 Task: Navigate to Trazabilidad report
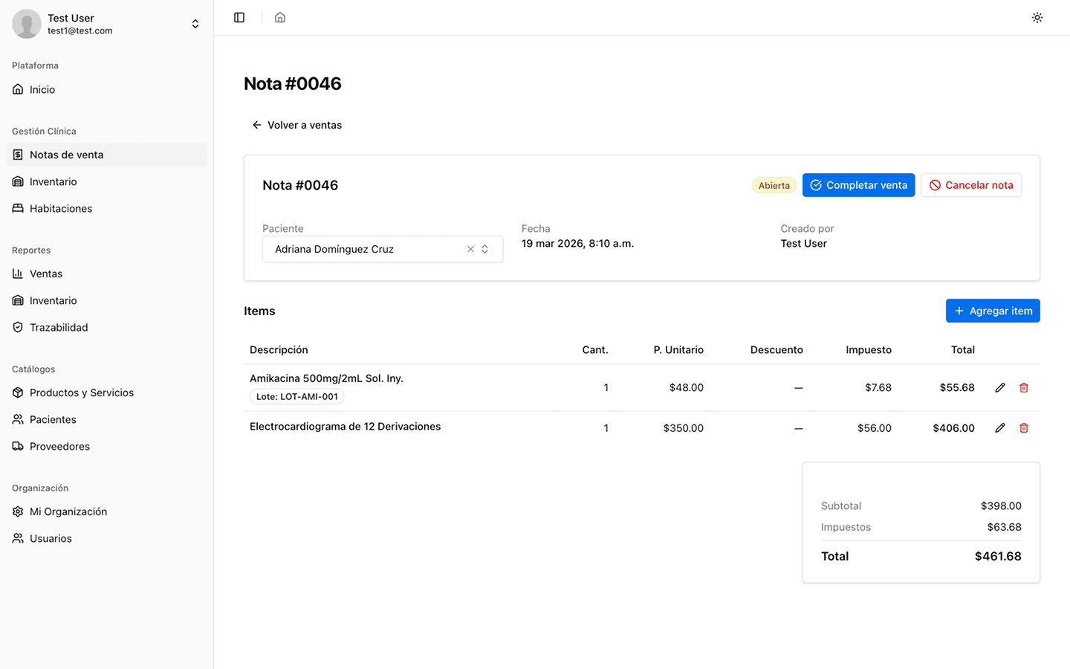(59, 327)
